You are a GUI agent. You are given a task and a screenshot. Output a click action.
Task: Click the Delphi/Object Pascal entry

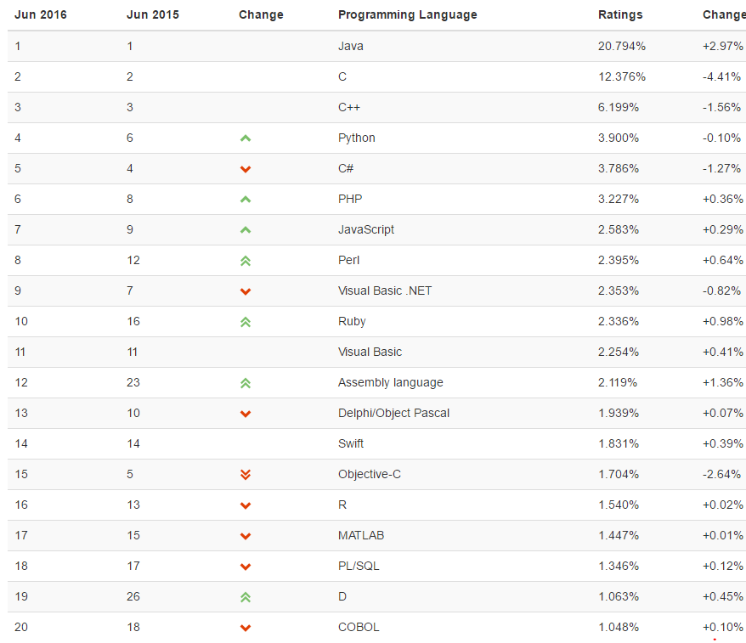(x=393, y=413)
